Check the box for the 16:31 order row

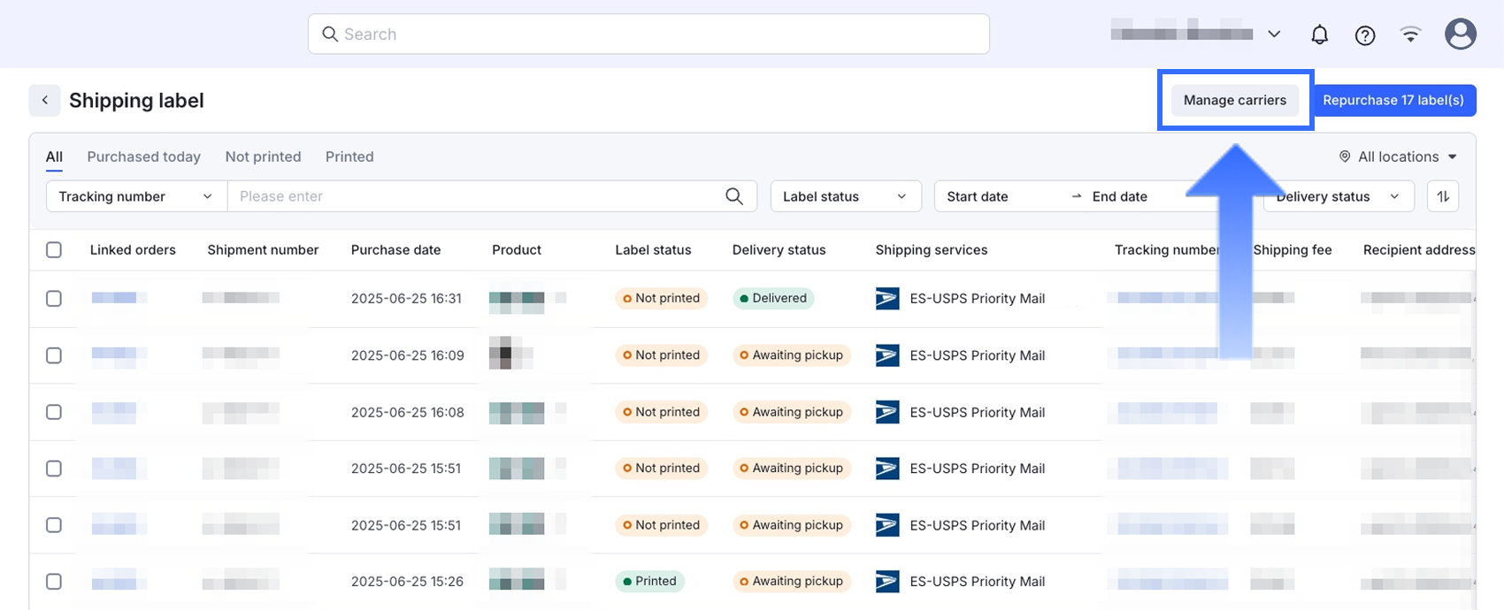54,299
